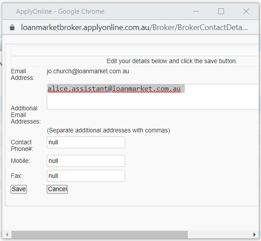
Task: Click the 'Additional Email Addresses:' label
Action: pyautogui.click(x=26, y=115)
